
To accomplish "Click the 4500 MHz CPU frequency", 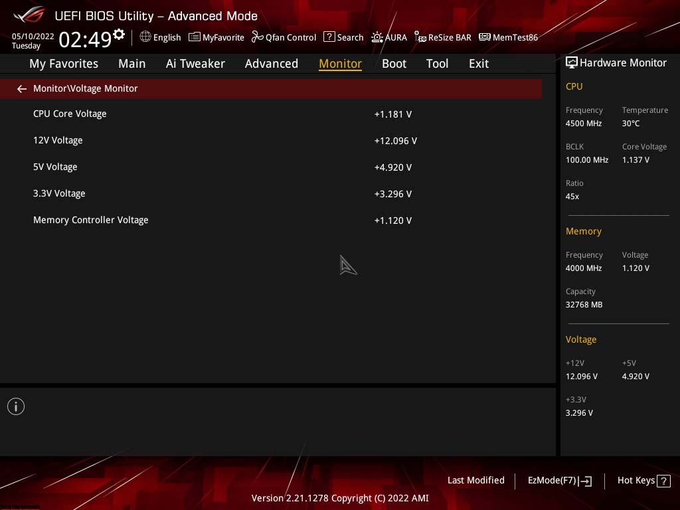I will pyautogui.click(x=584, y=123).
